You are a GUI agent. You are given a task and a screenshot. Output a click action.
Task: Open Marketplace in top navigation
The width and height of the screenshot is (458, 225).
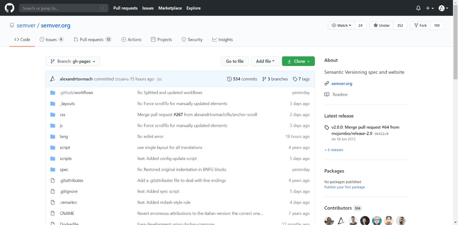point(170,8)
